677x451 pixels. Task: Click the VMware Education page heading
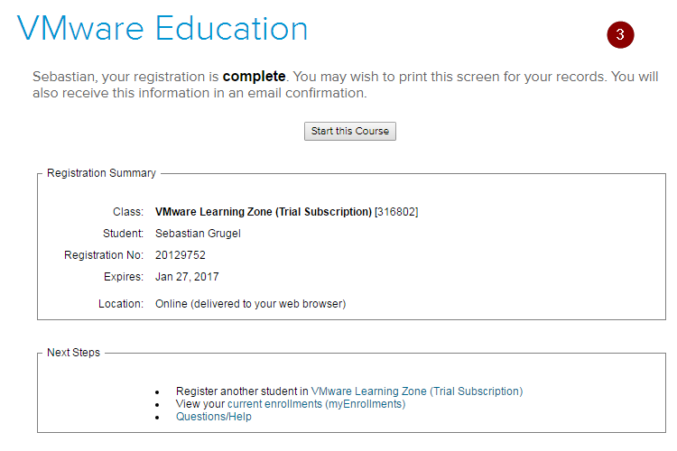(162, 30)
